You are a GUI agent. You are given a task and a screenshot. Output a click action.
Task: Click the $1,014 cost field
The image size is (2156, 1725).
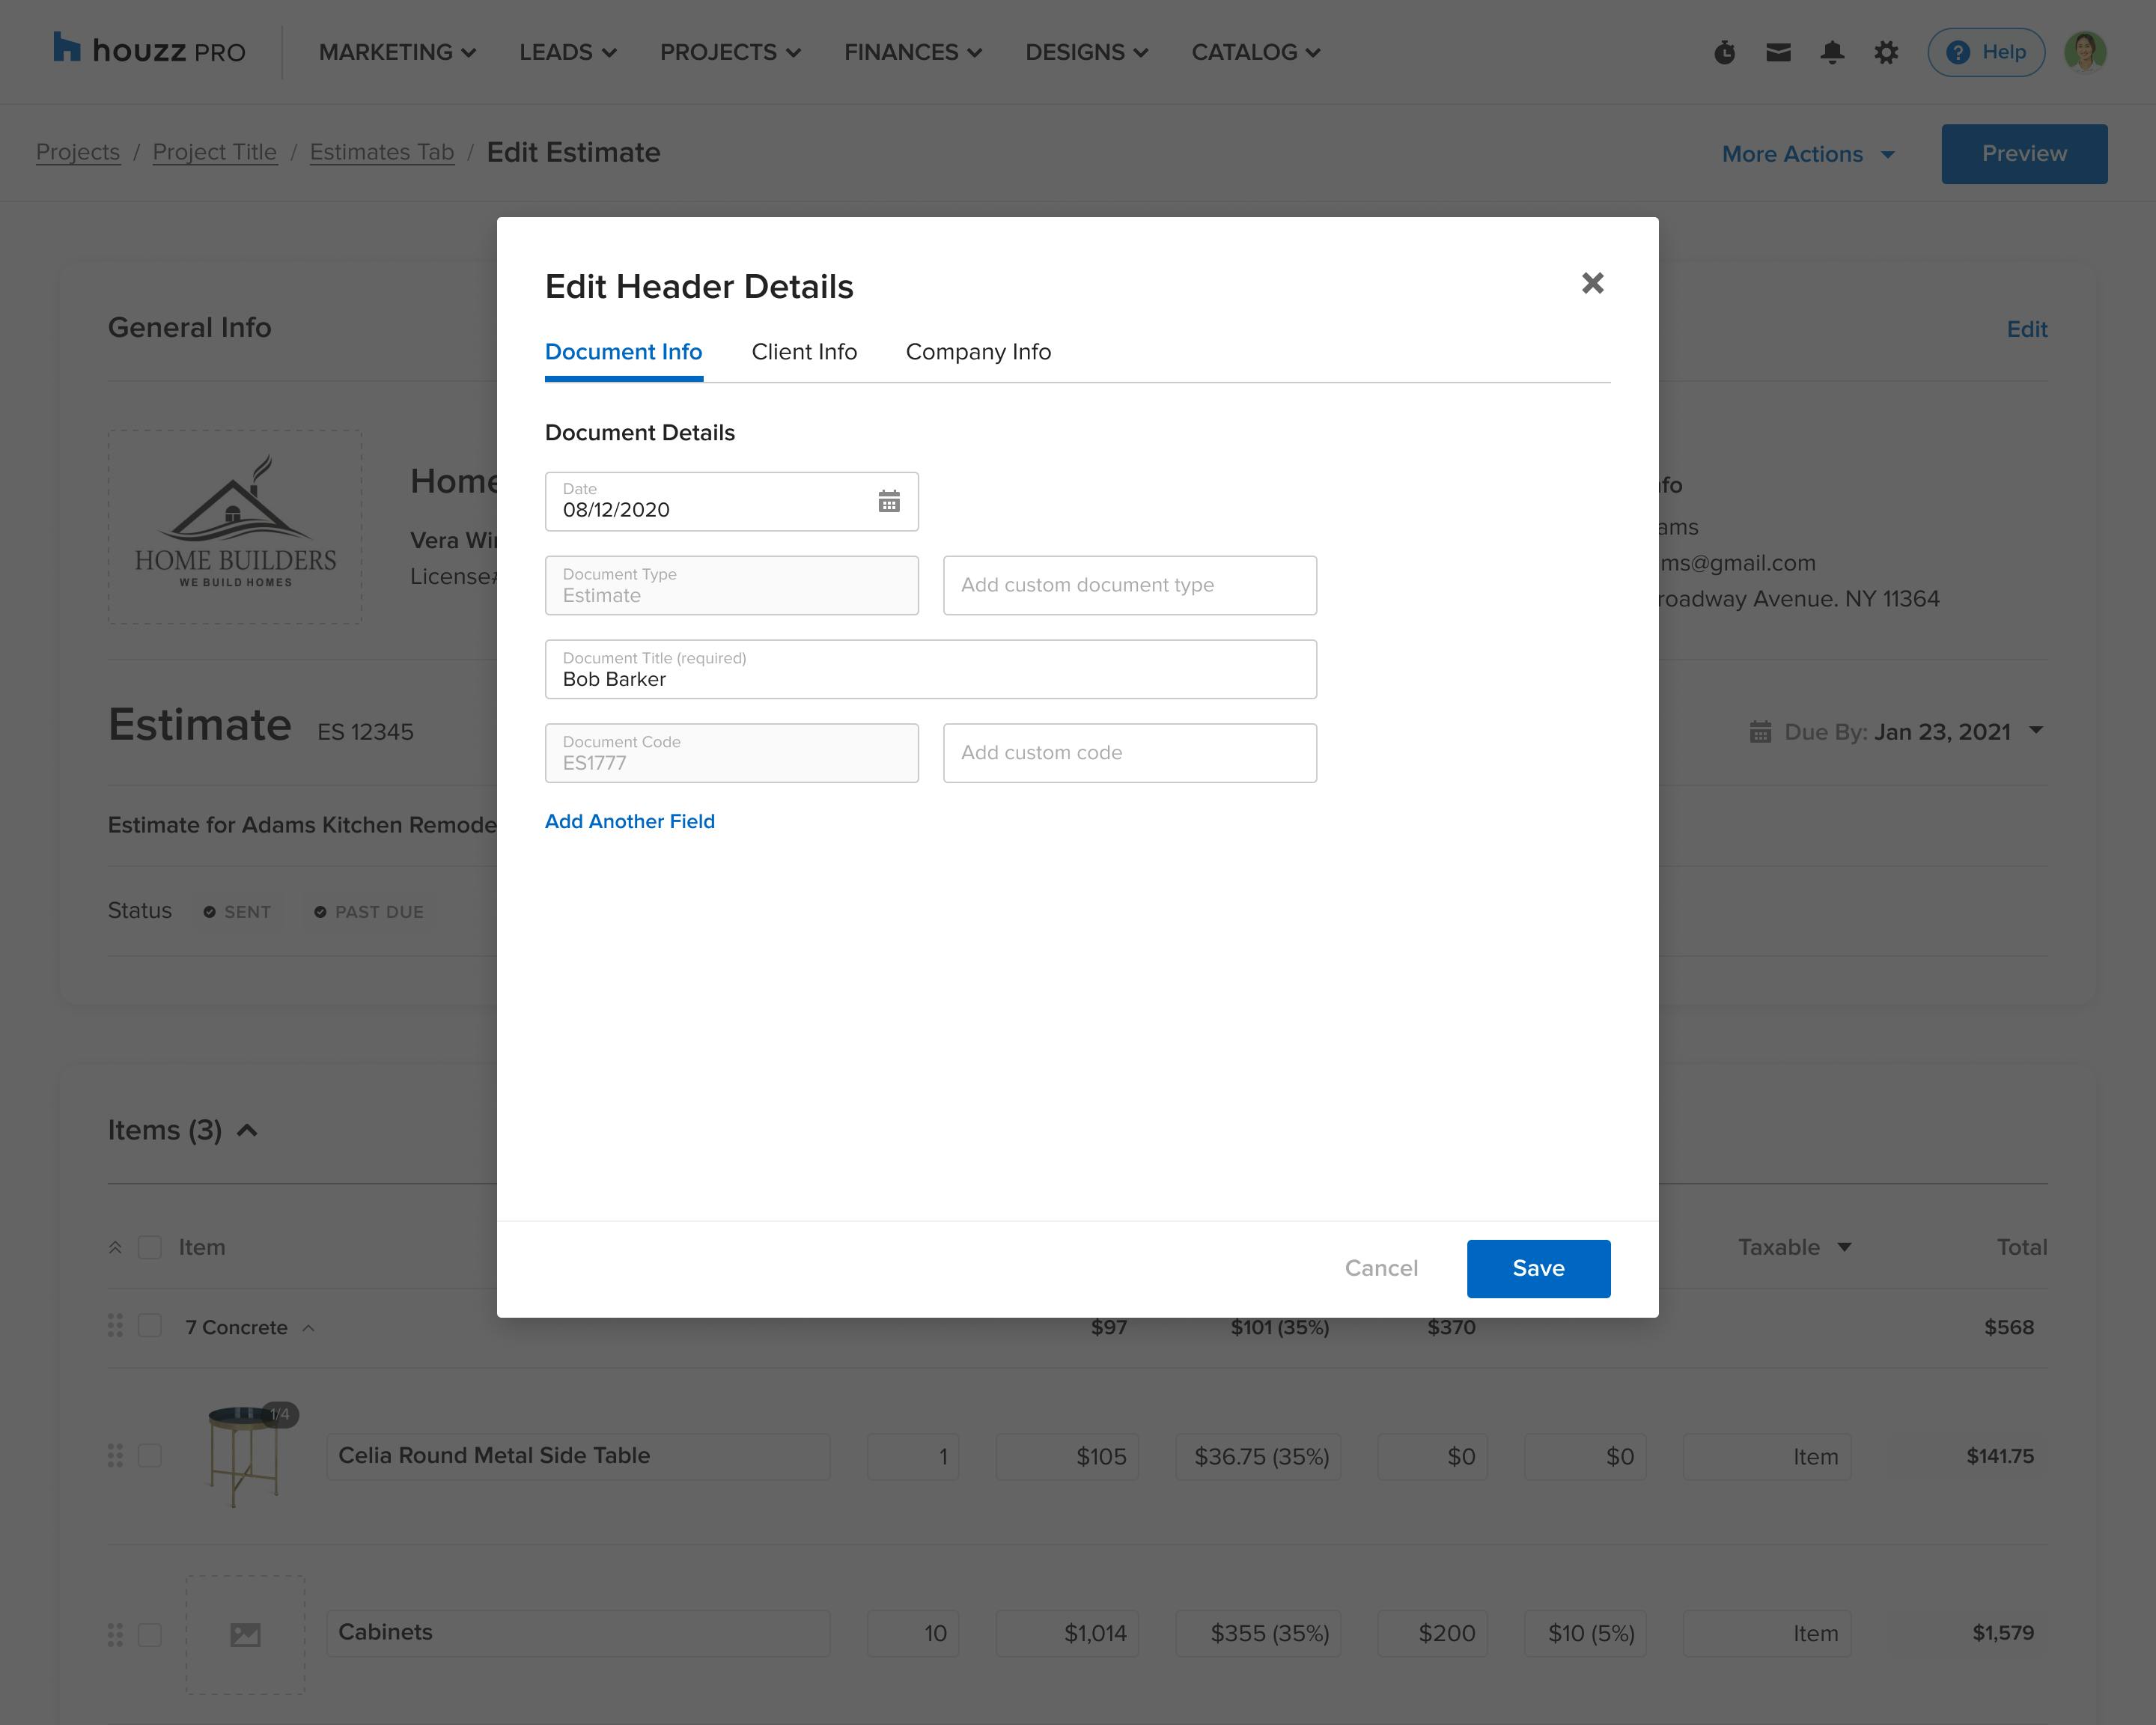click(x=1067, y=1633)
